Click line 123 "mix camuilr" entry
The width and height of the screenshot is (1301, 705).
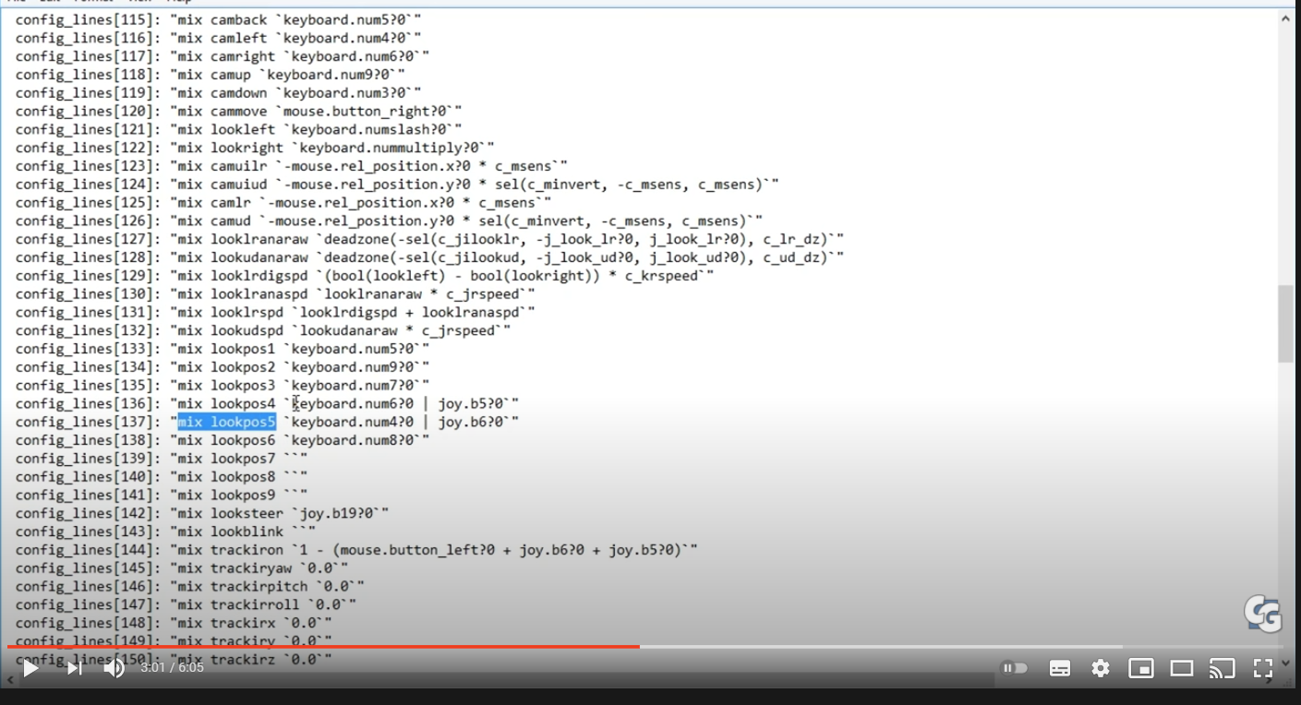click(x=292, y=166)
